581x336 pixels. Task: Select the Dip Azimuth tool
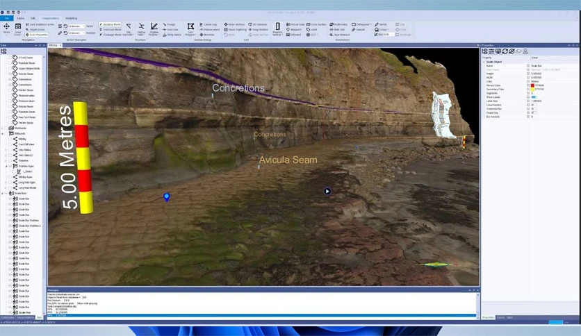[128, 29]
